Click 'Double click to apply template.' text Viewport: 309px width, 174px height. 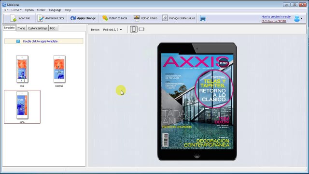[41, 41]
